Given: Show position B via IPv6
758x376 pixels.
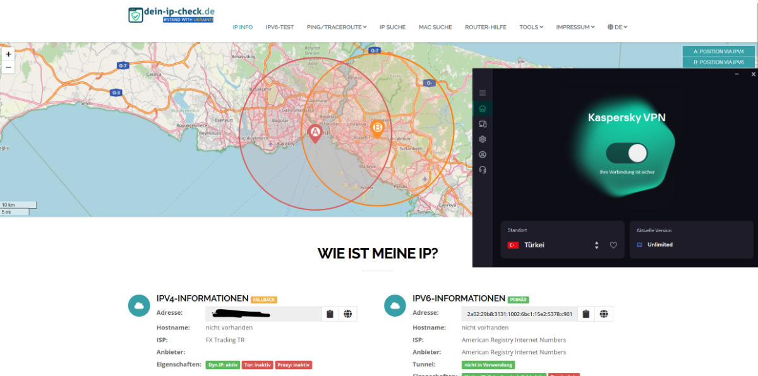Looking at the screenshot, I should click(719, 62).
